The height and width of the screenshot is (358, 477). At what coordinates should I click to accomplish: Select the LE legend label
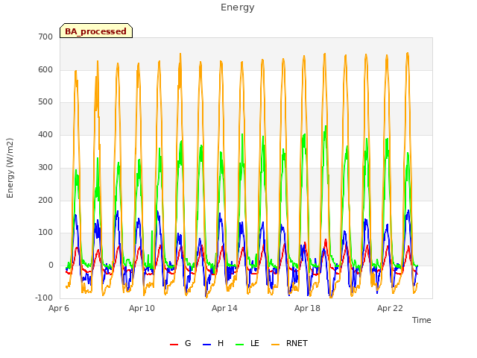click(255, 343)
